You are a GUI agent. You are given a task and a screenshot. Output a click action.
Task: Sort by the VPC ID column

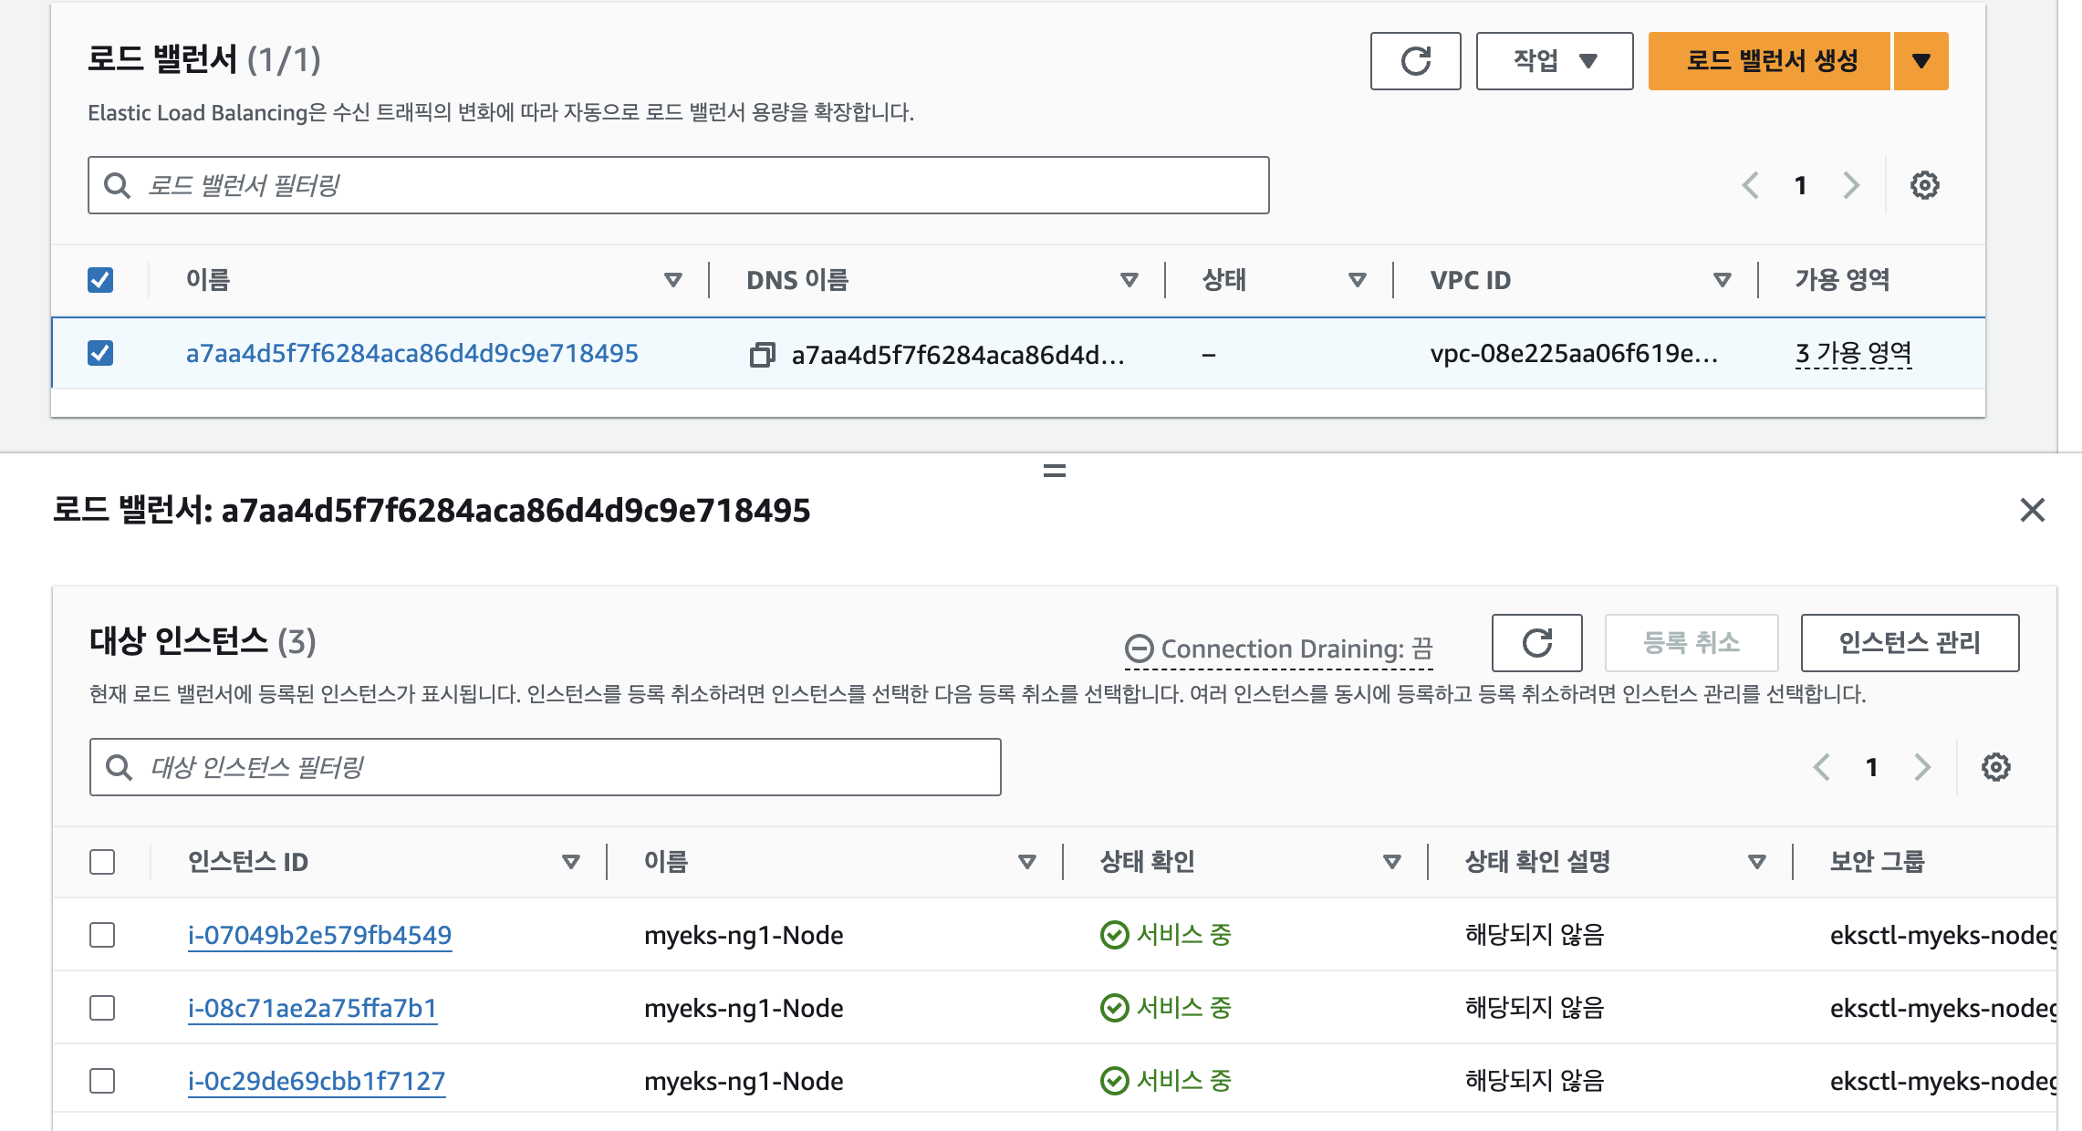click(x=1722, y=280)
